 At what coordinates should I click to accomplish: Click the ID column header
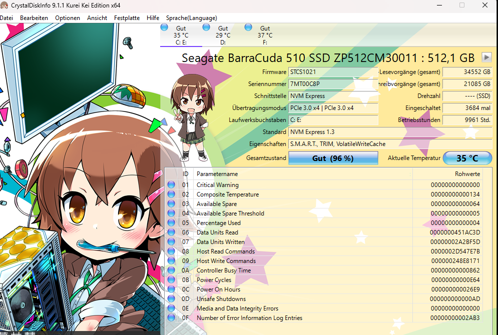coord(185,174)
